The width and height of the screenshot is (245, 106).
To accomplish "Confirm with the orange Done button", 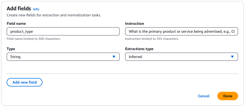I will click(228, 96).
